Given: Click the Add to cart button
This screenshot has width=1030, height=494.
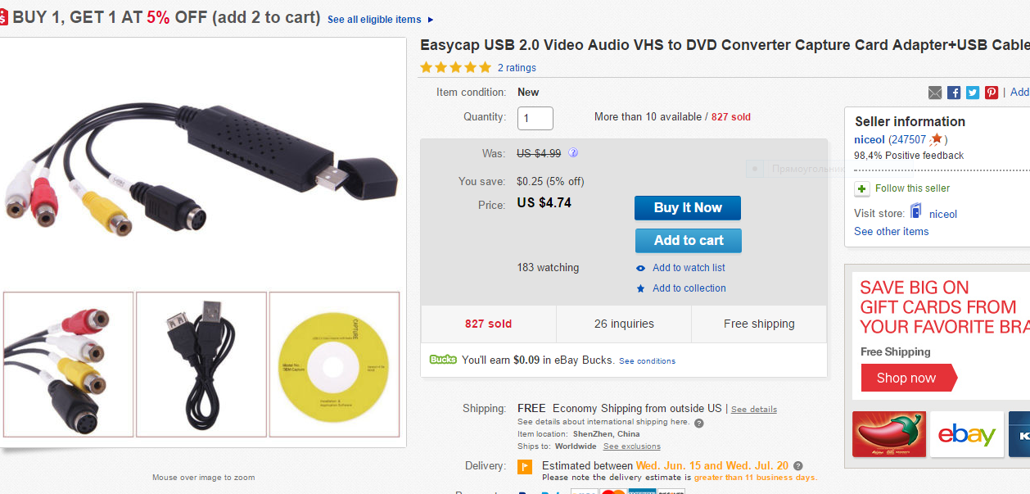Looking at the screenshot, I should (x=688, y=240).
